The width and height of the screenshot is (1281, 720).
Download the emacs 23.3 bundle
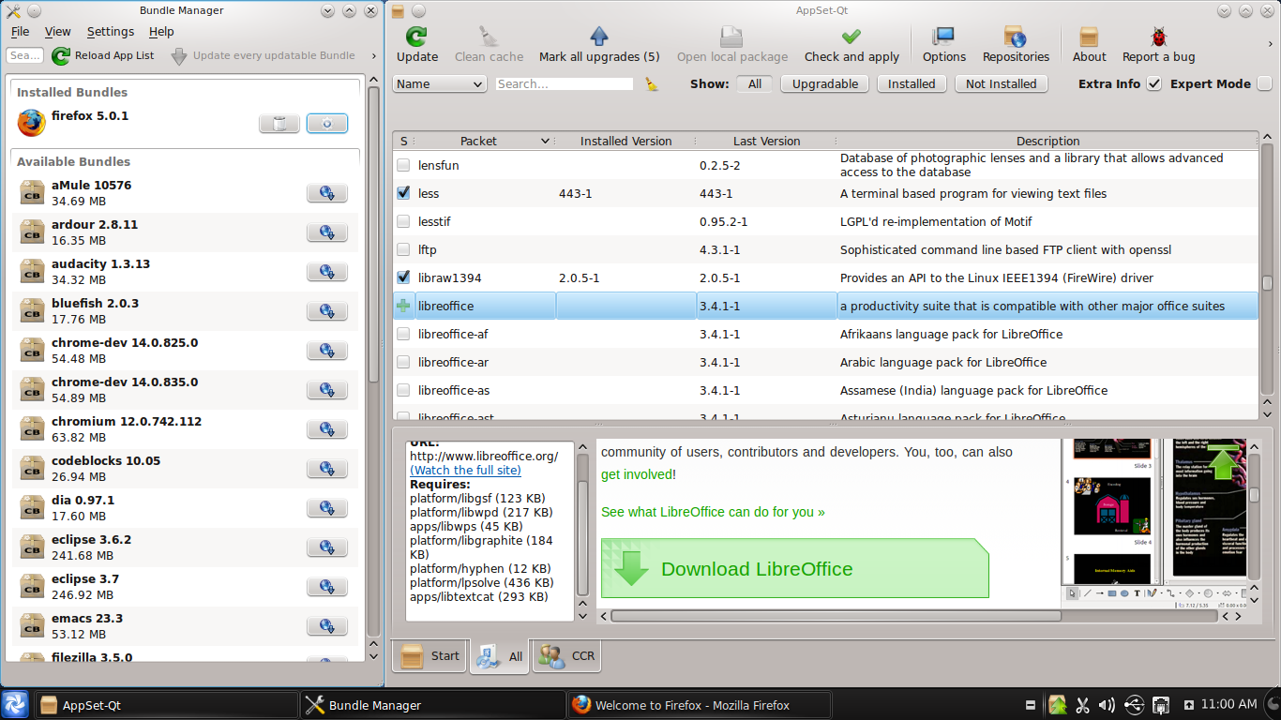coord(327,626)
